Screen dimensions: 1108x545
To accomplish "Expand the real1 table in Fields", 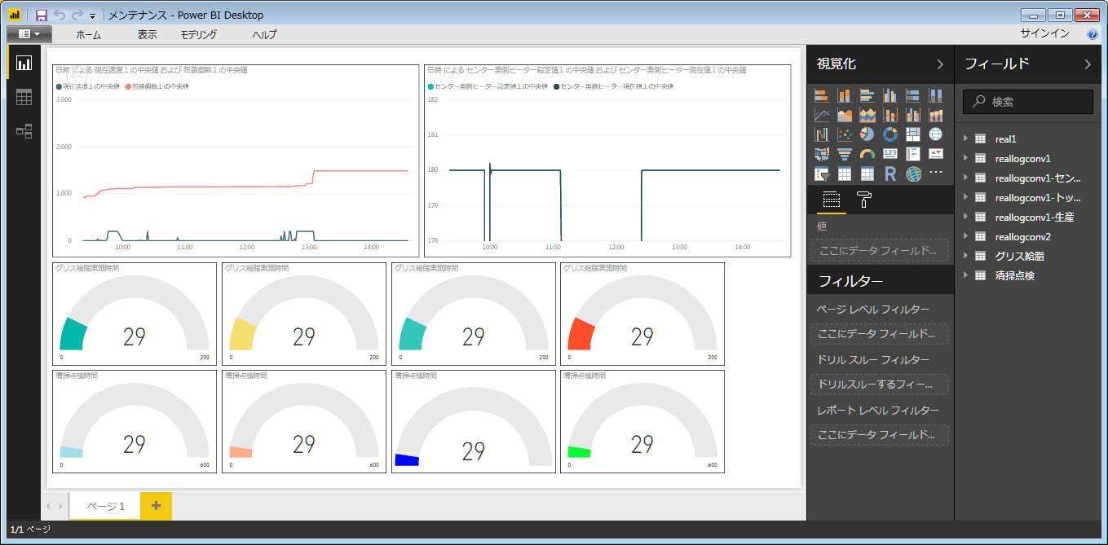I will coord(966,139).
